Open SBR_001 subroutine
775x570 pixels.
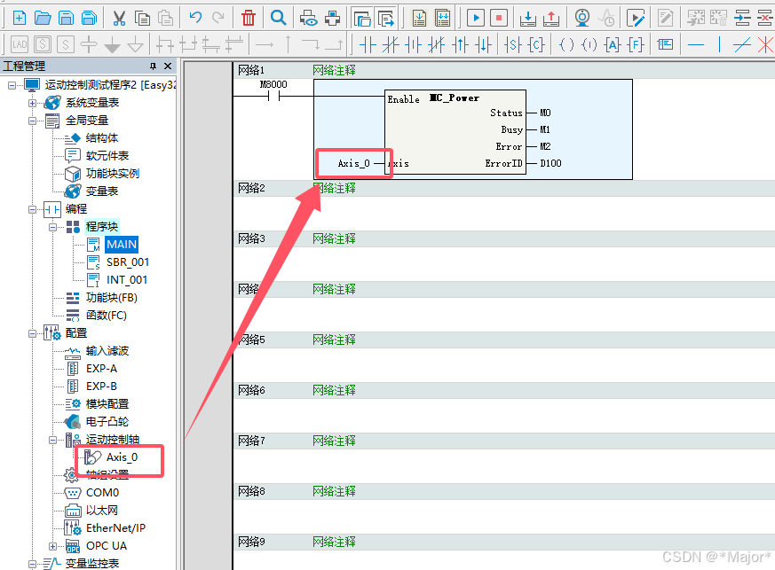pyautogui.click(x=128, y=262)
